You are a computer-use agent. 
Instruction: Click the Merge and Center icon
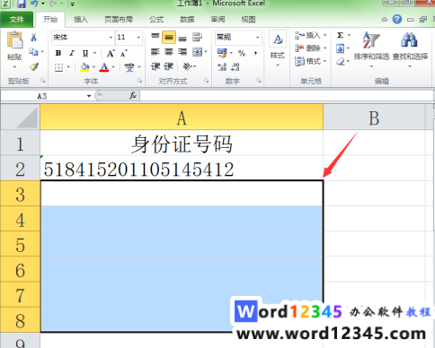(197, 52)
